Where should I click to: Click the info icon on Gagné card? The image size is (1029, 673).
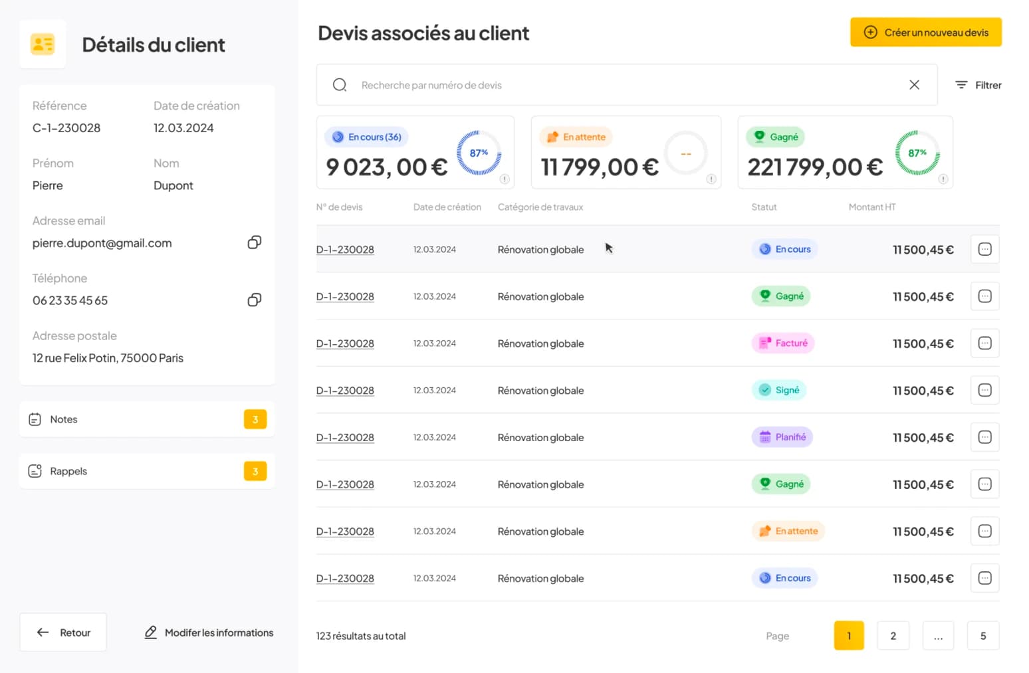(943, 179)
